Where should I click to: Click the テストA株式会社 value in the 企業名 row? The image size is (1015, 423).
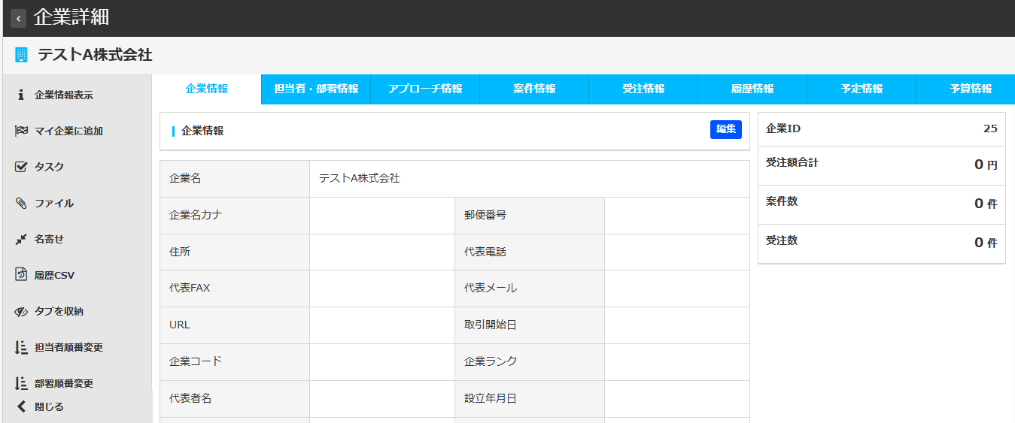point(359,179)
